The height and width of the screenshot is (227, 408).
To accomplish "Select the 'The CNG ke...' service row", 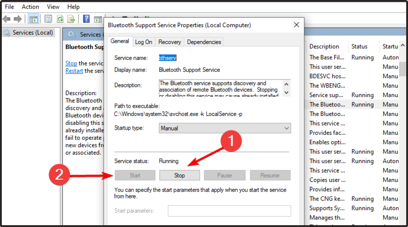I will [352, 198].
